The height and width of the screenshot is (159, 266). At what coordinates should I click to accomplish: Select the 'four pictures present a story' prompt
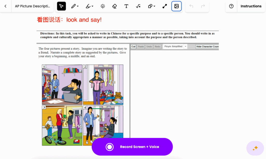(82, 52)
